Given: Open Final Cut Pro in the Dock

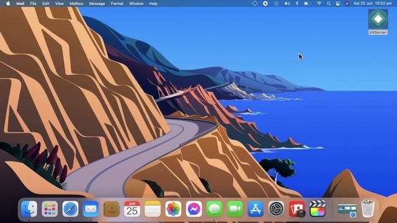Looking at the screenshot, I should coord(318,209).
